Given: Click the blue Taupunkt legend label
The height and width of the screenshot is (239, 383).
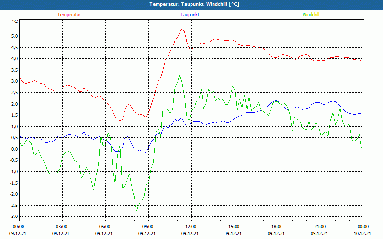Looking at the screenshot, I should pyautogui.click(x=190, y=15).
